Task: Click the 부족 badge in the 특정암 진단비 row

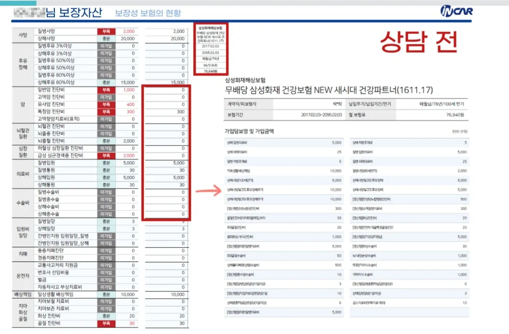Action: coord(106,112)
